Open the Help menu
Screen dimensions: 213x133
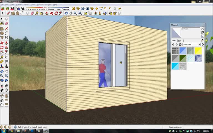pyautogui.click(x=55, y=5)
